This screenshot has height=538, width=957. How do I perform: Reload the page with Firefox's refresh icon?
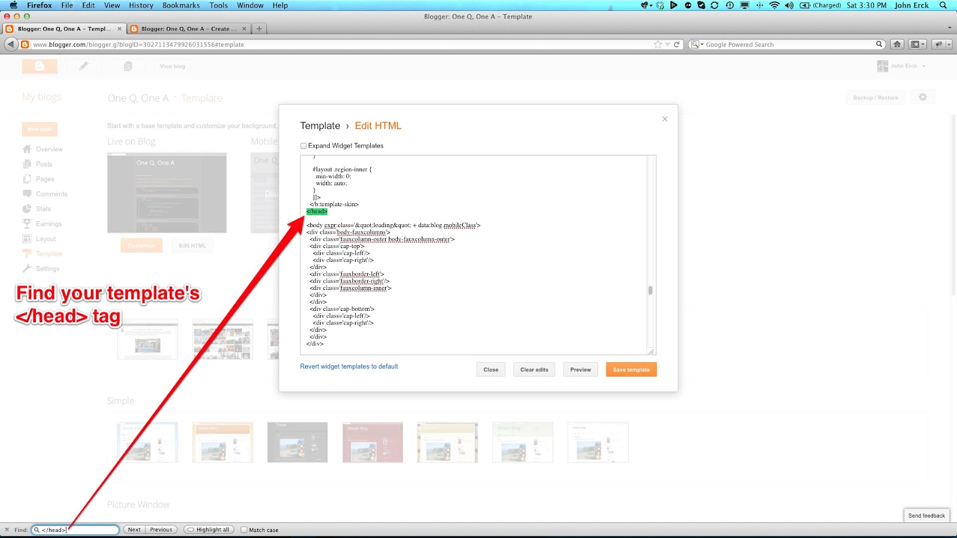676,44
